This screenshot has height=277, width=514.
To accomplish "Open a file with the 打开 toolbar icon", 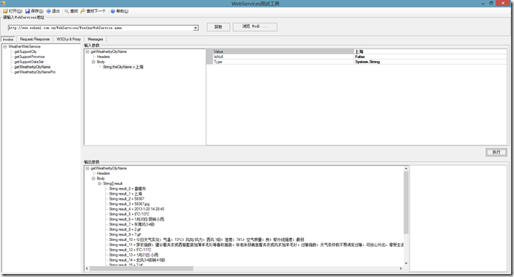I will click(5, 11).
